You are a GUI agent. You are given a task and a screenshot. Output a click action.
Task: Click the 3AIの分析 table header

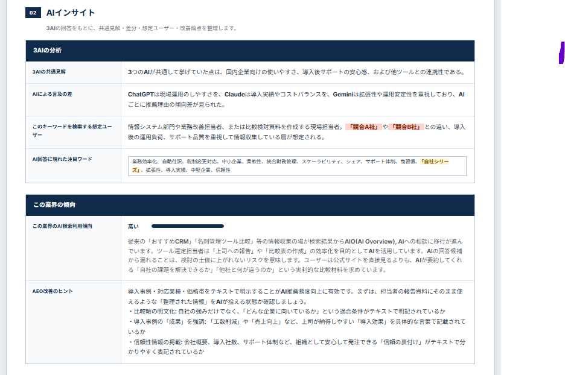pos(250,51)
